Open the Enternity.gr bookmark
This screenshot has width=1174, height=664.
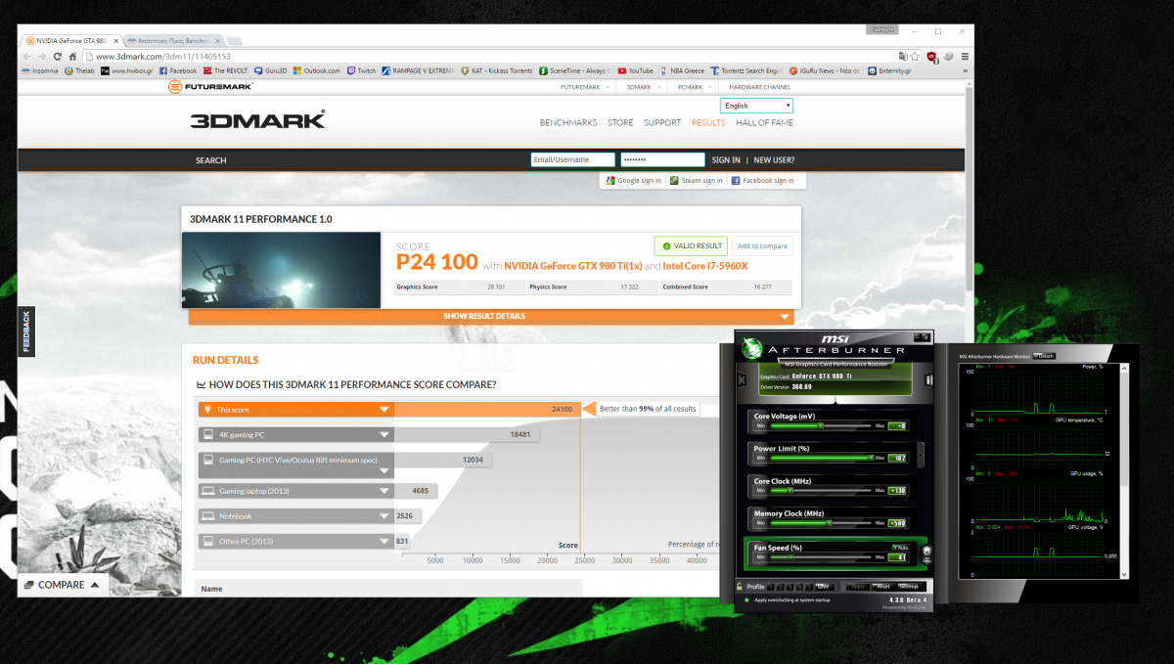889,70
